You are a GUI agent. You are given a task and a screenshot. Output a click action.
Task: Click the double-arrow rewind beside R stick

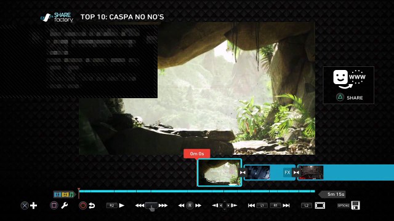[x=181, y=206]
